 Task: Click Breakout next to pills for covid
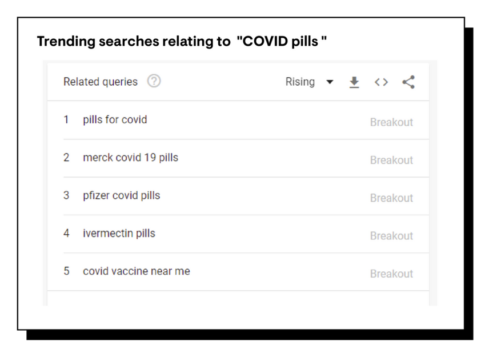click(x=392, y=122)
